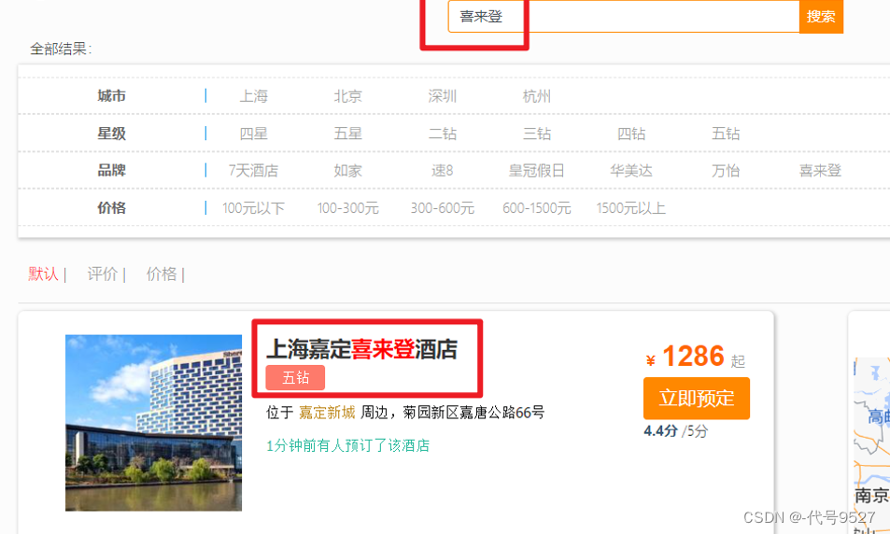Select star level 四钻

pos(631,133)
